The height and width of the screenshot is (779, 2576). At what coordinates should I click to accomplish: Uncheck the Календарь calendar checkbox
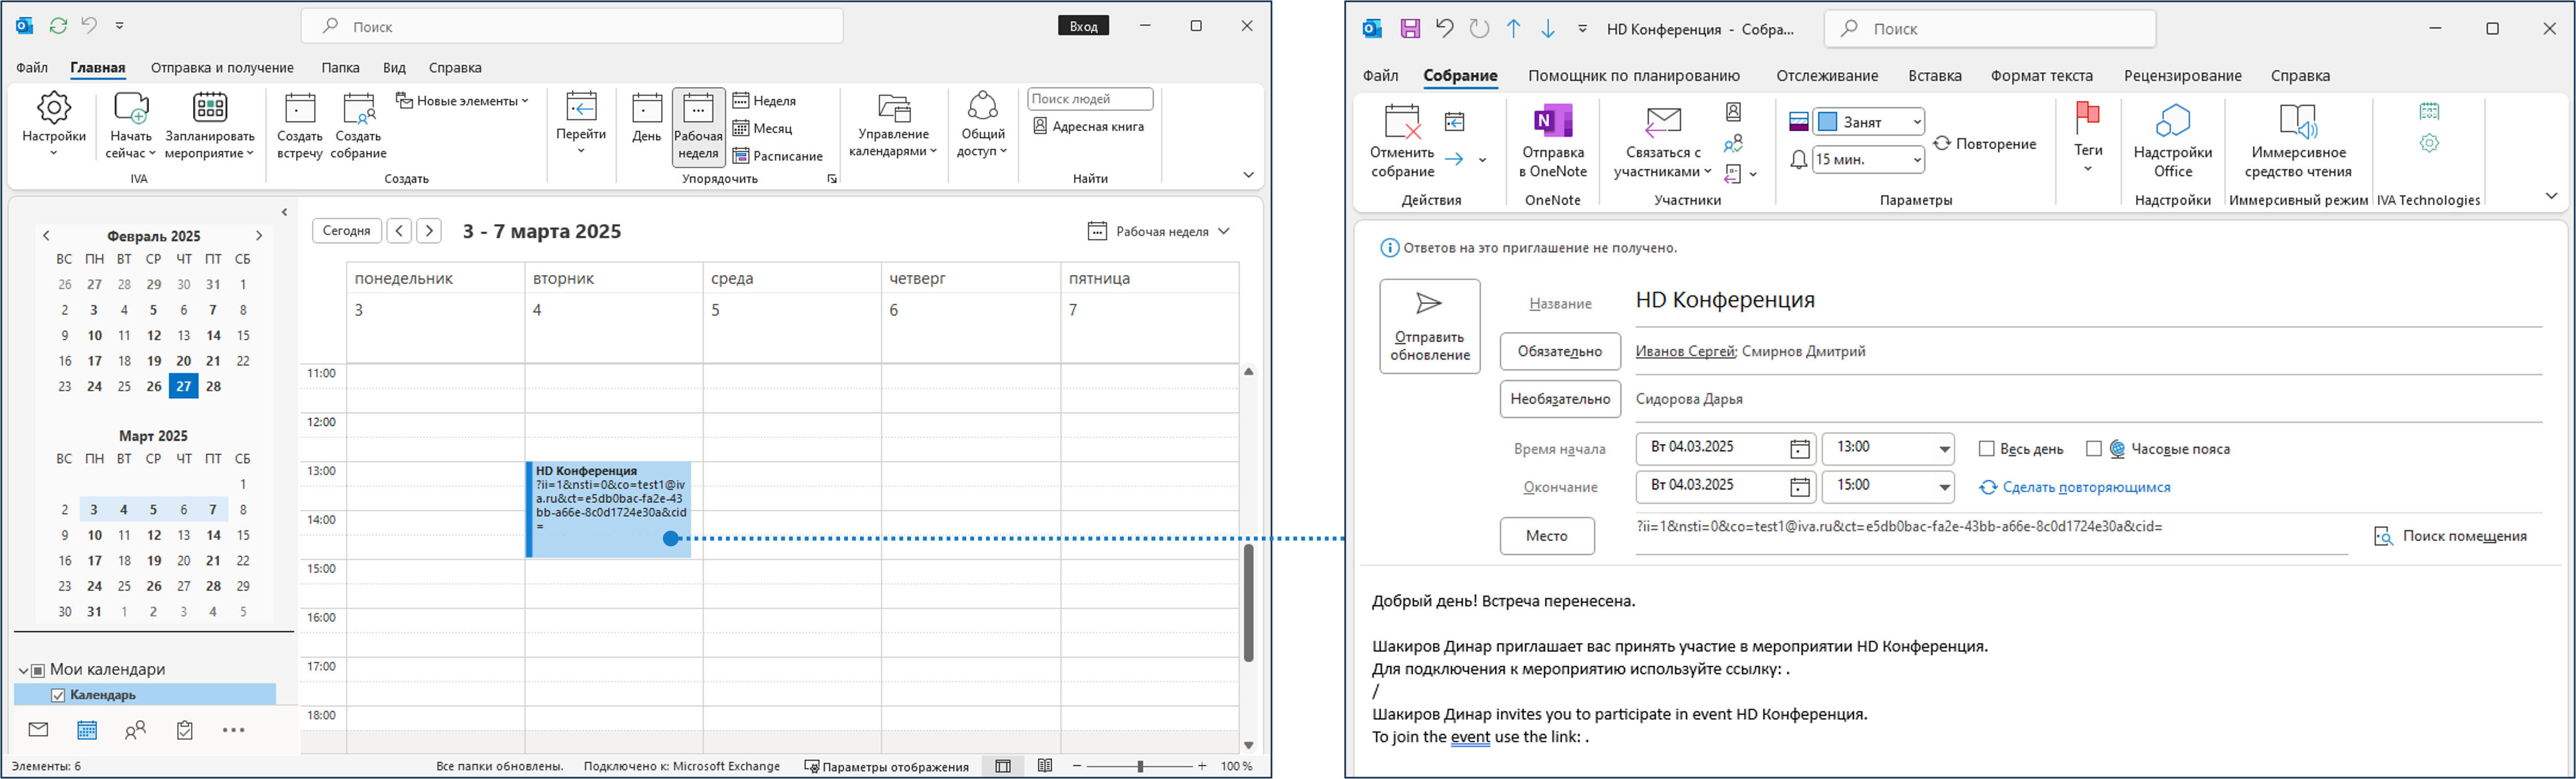click(x=58, y=695)
